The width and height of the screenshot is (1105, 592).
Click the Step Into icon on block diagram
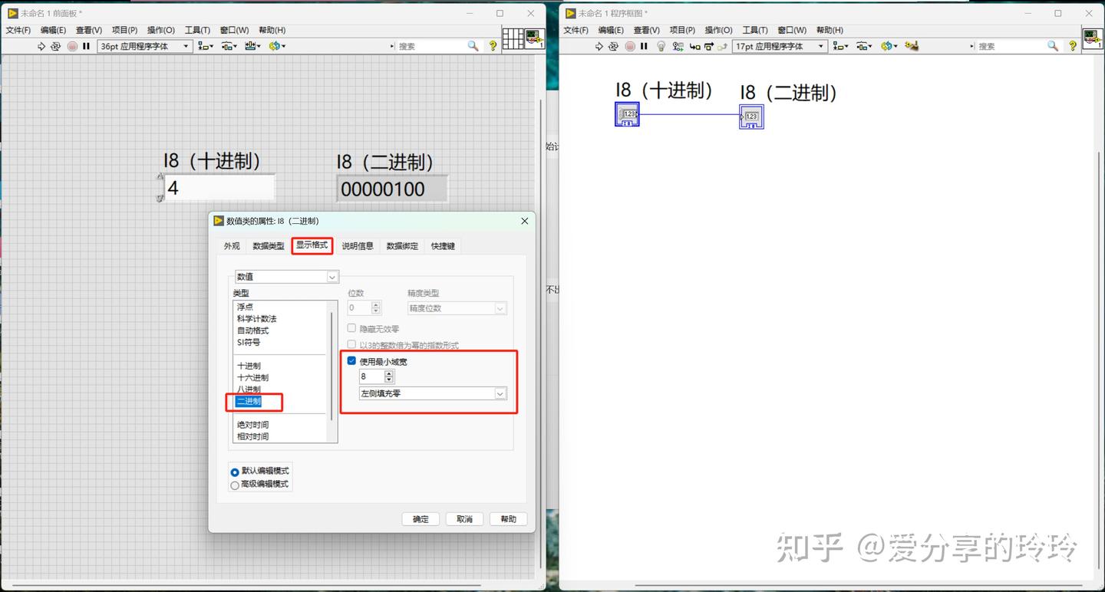[694, 46]
